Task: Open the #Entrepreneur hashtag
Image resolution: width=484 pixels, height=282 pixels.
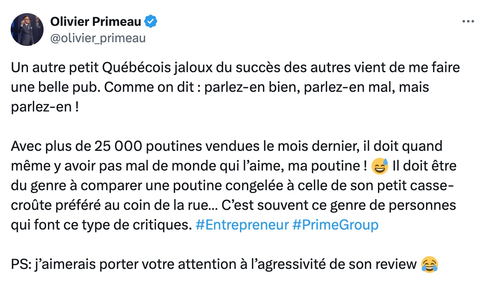Action: tap(242, 225)
